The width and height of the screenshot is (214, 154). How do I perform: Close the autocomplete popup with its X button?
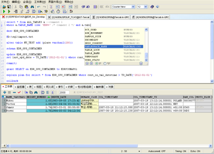(141, 63)
